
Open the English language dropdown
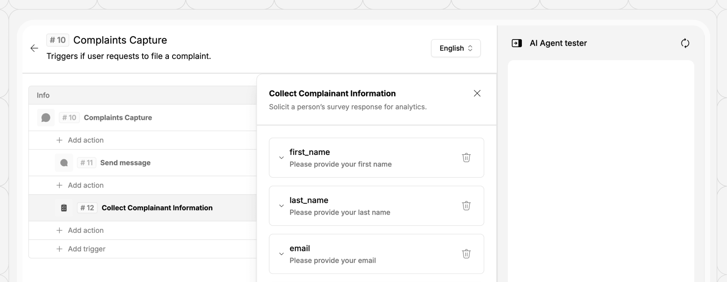click(x=456, y=48)
